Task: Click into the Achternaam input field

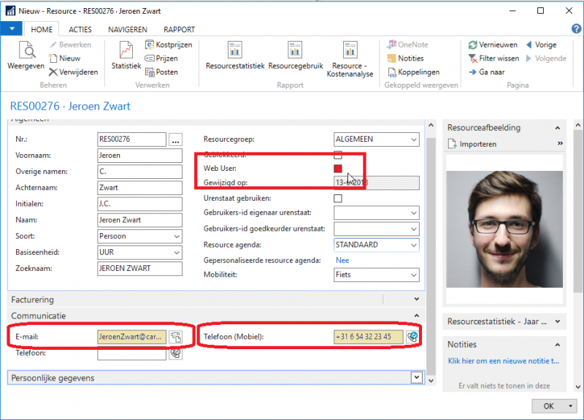Action: pos(139,188)
